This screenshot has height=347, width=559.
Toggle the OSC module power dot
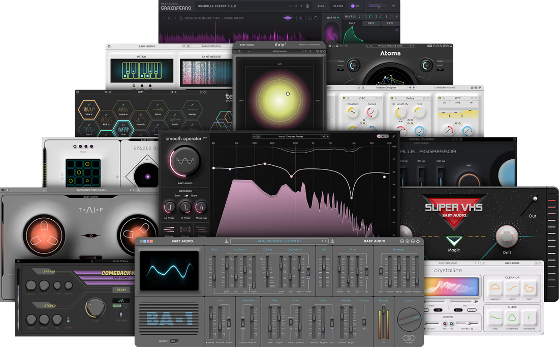(x=344, y=98)
